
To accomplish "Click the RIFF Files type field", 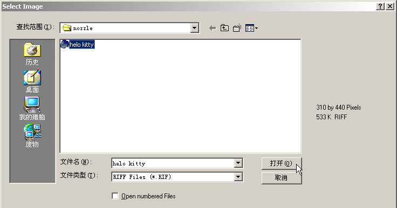I will (173, 177).
